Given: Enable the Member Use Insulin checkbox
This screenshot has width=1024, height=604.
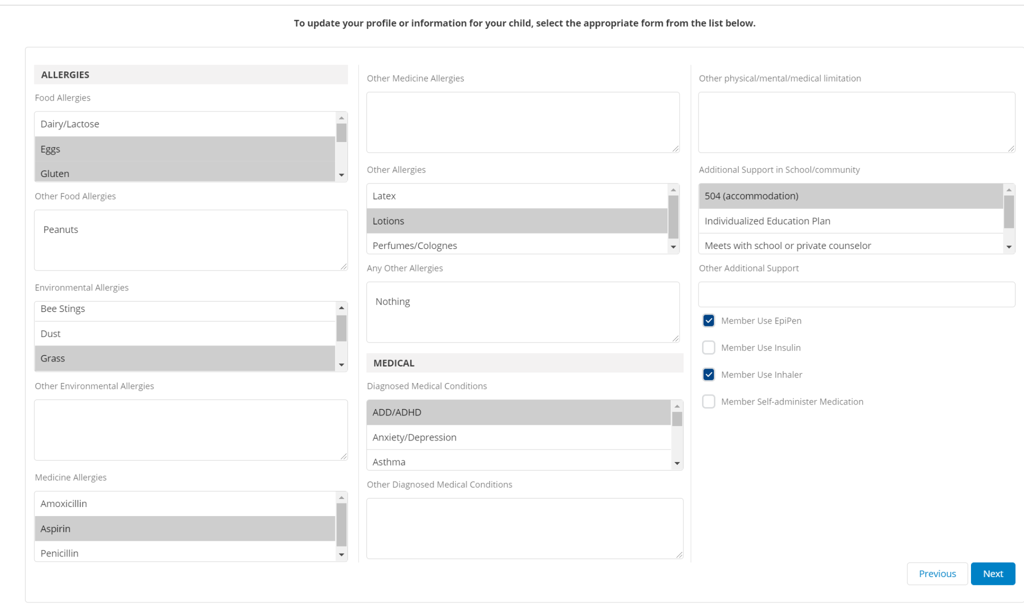Looking at the screenshot, I should click(x=708, y=347).
